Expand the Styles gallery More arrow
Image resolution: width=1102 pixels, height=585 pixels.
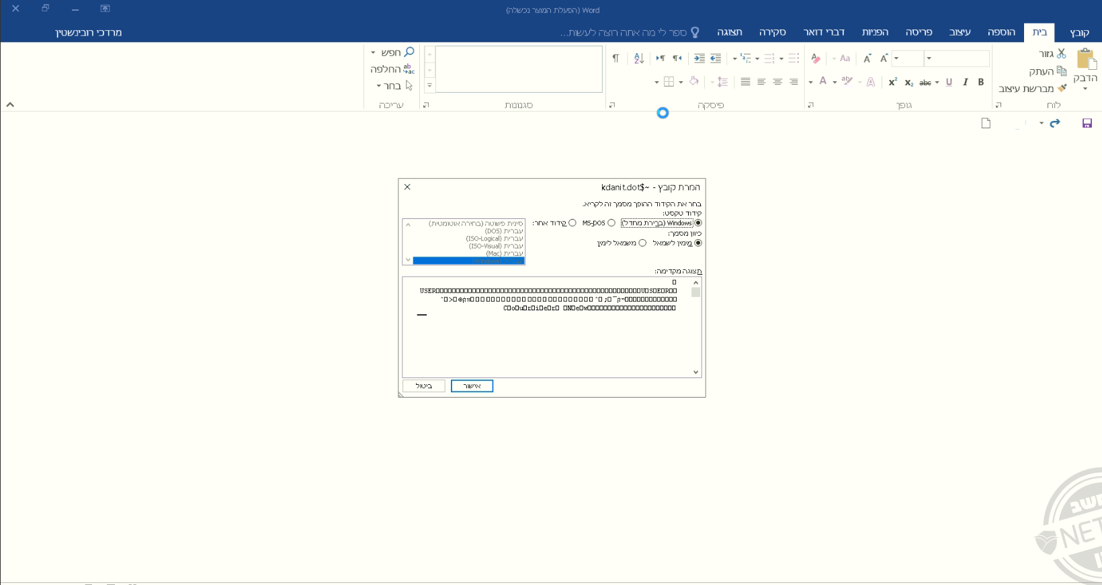tap(429, 85)
